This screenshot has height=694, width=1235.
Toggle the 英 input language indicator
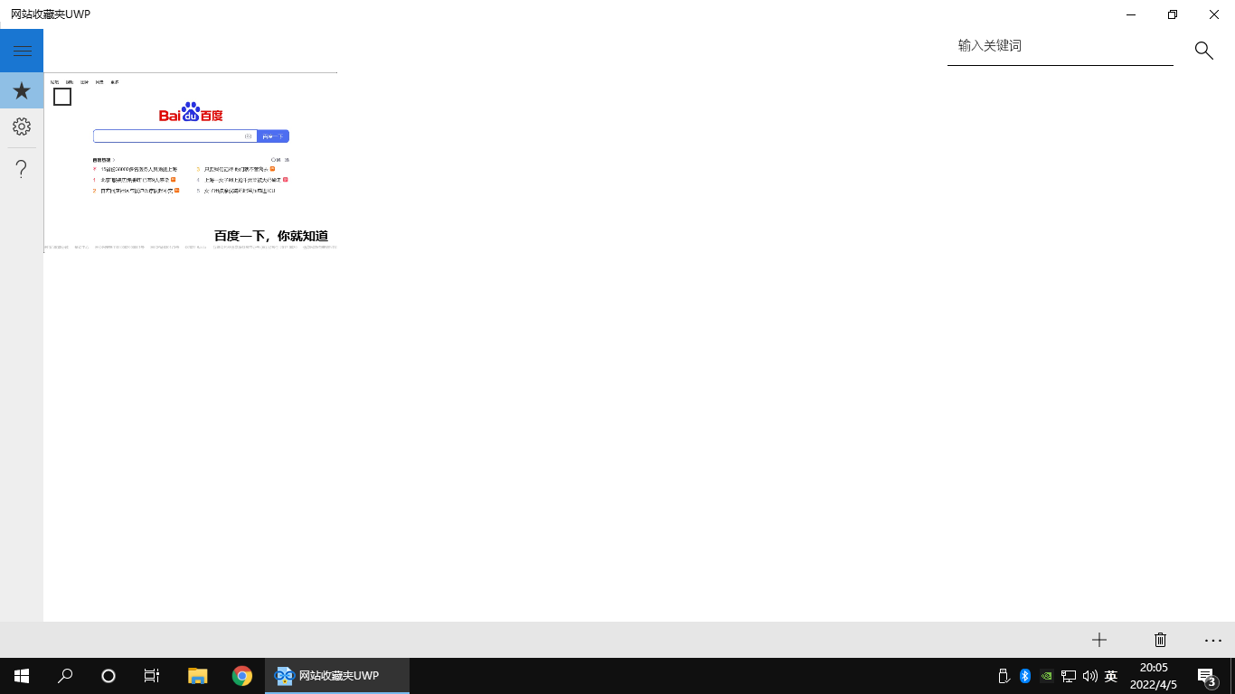1111,676
